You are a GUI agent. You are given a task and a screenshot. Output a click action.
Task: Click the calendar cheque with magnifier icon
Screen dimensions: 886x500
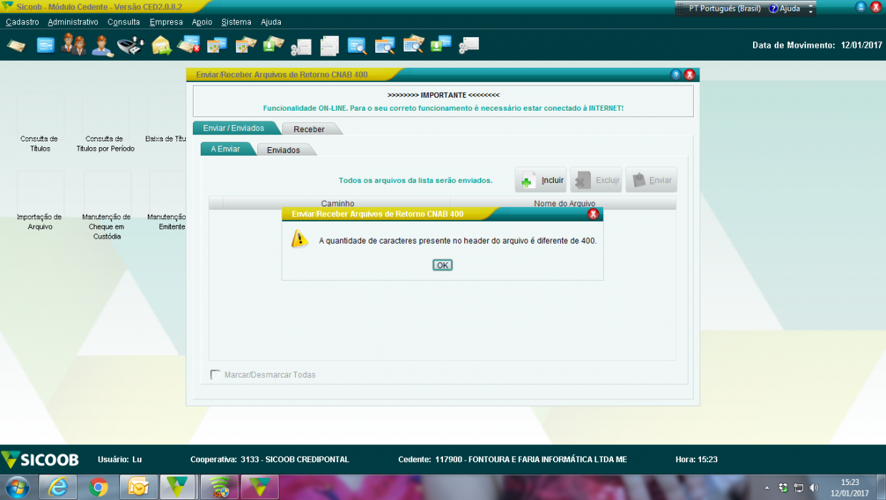[414, 45]
